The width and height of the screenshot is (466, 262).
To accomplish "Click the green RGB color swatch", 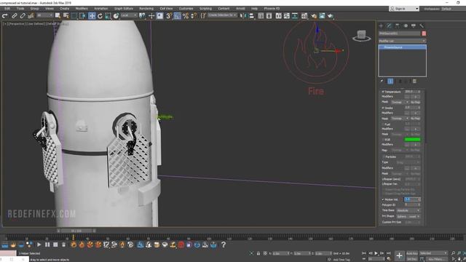I will 412,139.
